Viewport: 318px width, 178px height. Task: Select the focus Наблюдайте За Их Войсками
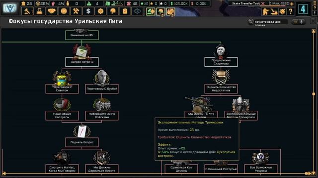pyautogui.click(x=102, y=116)
